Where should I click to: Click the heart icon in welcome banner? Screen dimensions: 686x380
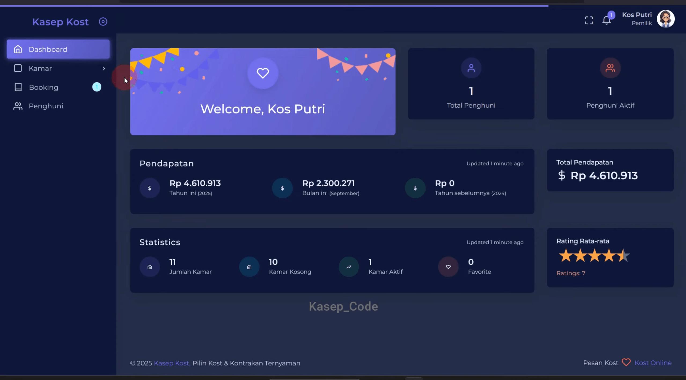click(263, 73)
